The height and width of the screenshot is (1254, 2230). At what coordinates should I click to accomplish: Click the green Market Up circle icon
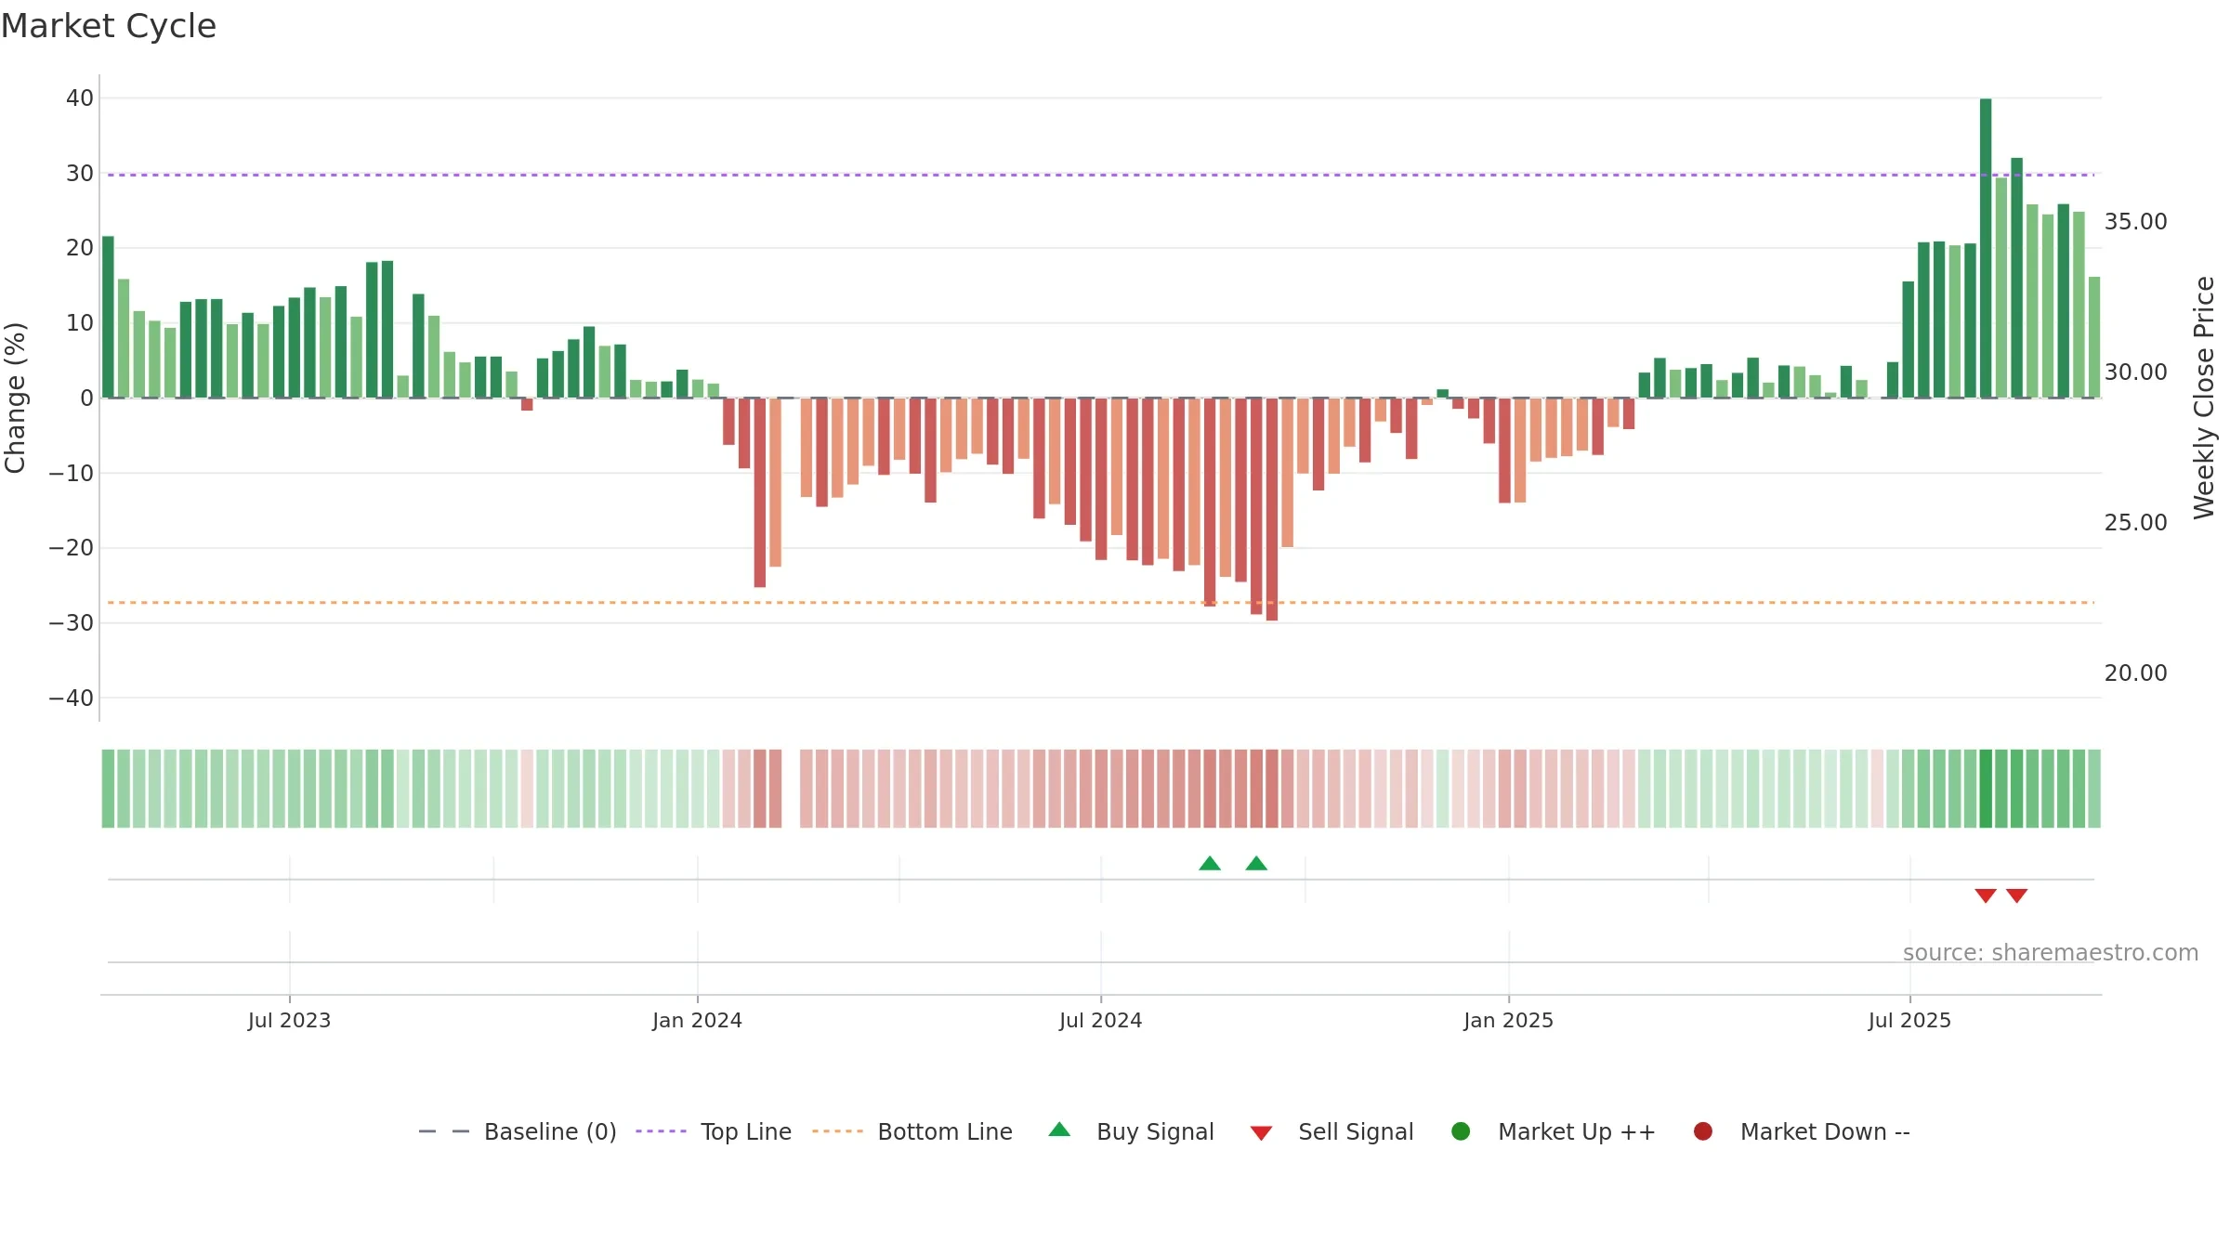coord(1461,1131)
